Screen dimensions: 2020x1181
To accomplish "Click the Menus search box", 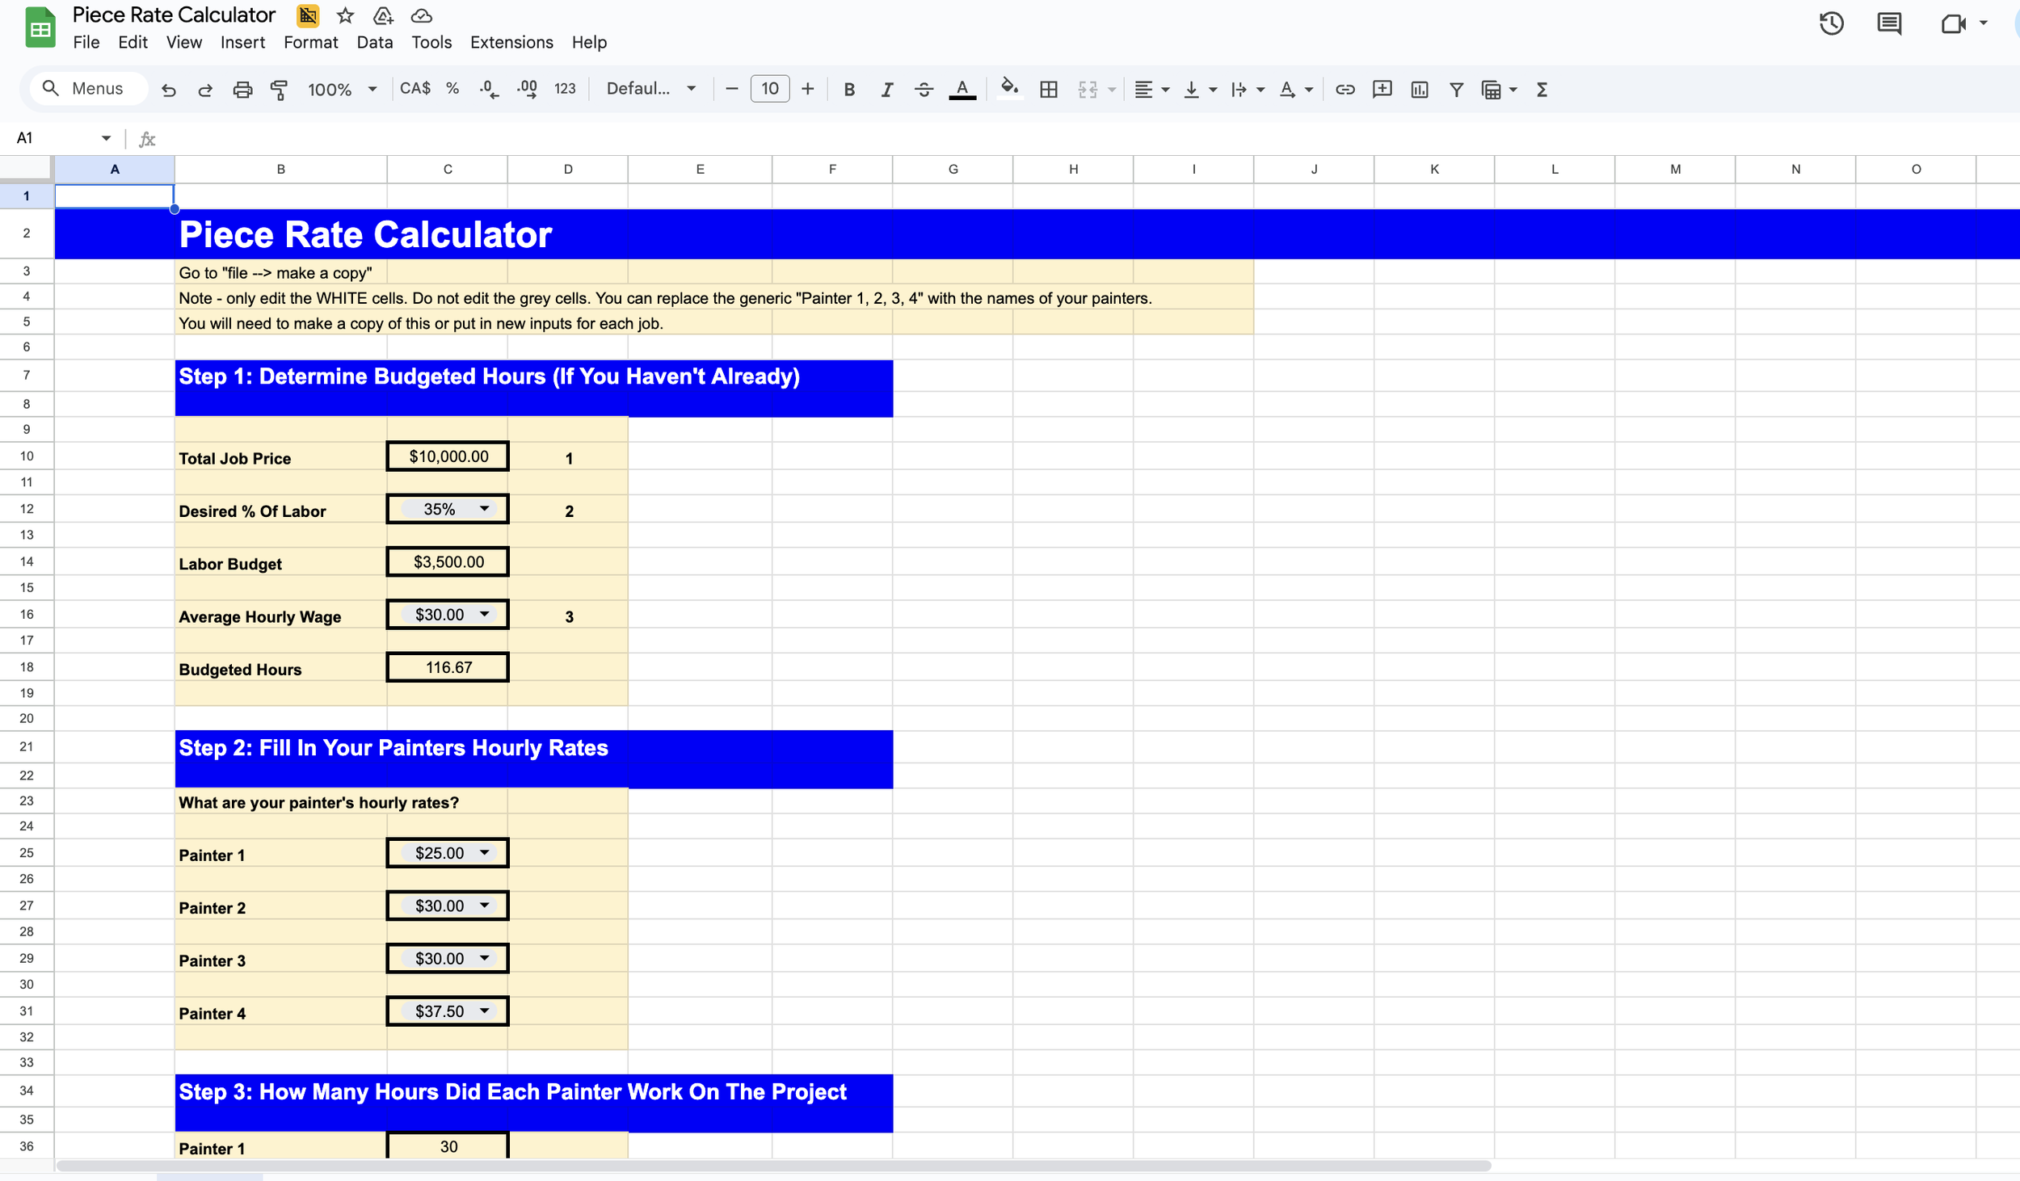I will (x=89, y=89).
